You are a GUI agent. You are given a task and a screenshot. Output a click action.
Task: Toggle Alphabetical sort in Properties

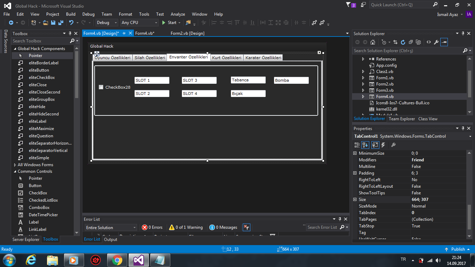365,145
